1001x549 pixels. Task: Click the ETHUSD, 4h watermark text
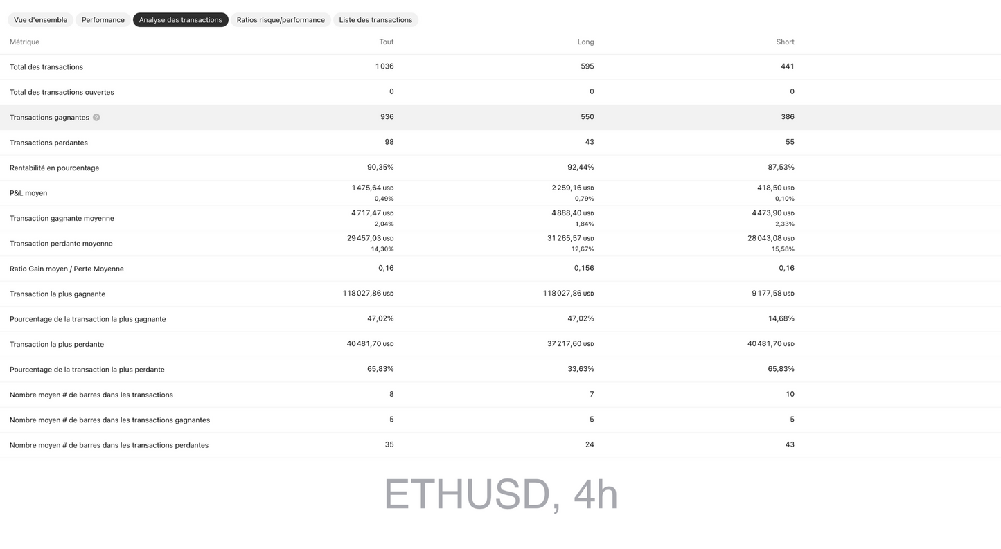pyautogui.click(x=500, y=493)
